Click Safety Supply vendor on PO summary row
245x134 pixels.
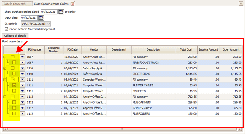tap(94, 68)
